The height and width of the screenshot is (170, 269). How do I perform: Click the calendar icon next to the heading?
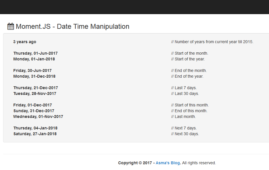point(10,26)
